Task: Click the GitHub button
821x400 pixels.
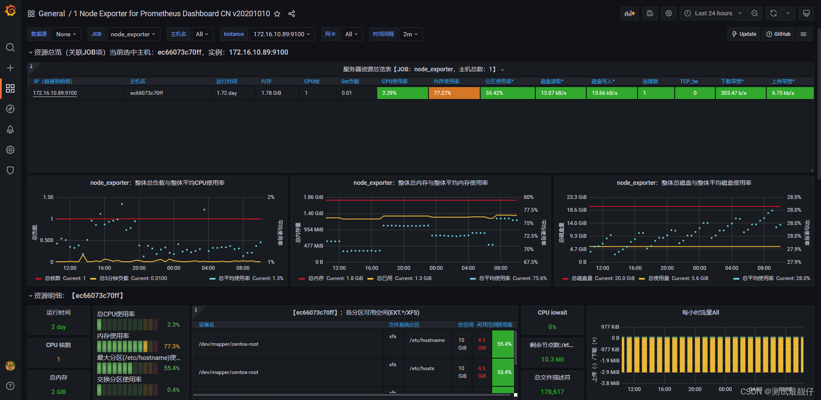Action: pyautogui.click(x=778, y=34)
